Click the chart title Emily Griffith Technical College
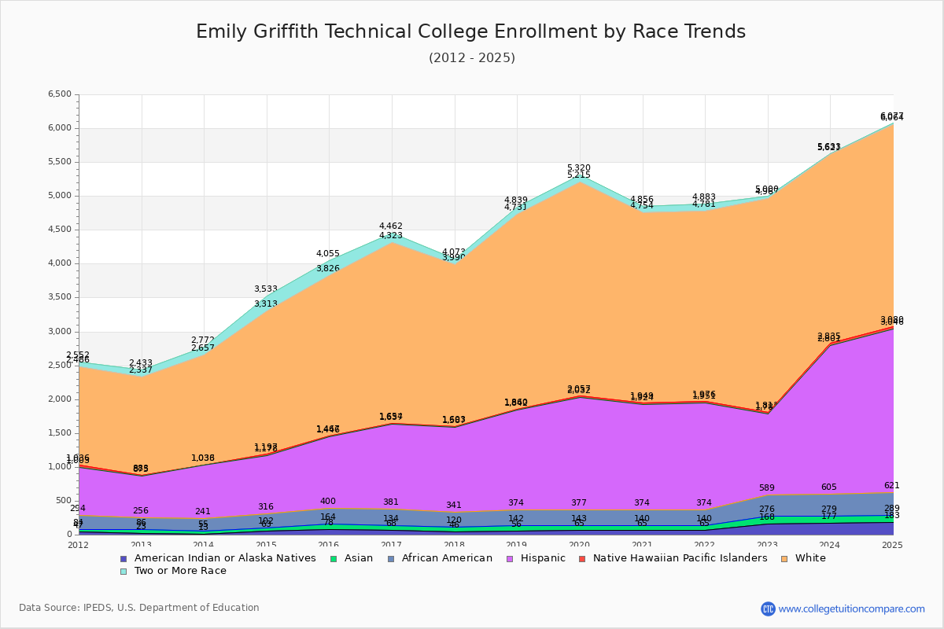Screen dimensions: 944x629 pyautogui.click(x=470, y=31)
